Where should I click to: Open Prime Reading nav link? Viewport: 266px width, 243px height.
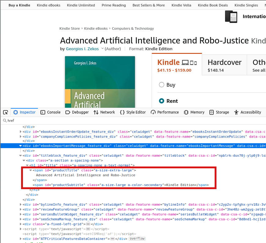114,5
